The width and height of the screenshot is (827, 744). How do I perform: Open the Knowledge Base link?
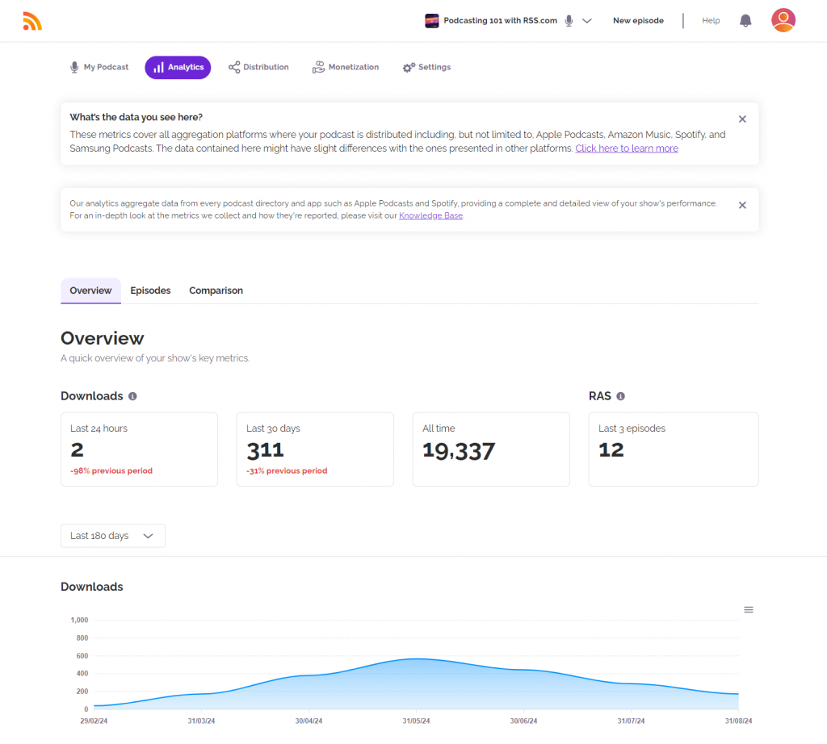point(430,216)
